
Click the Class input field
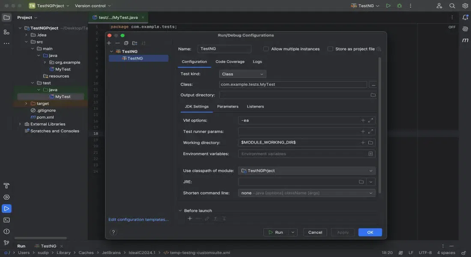(x=293, y=84)
